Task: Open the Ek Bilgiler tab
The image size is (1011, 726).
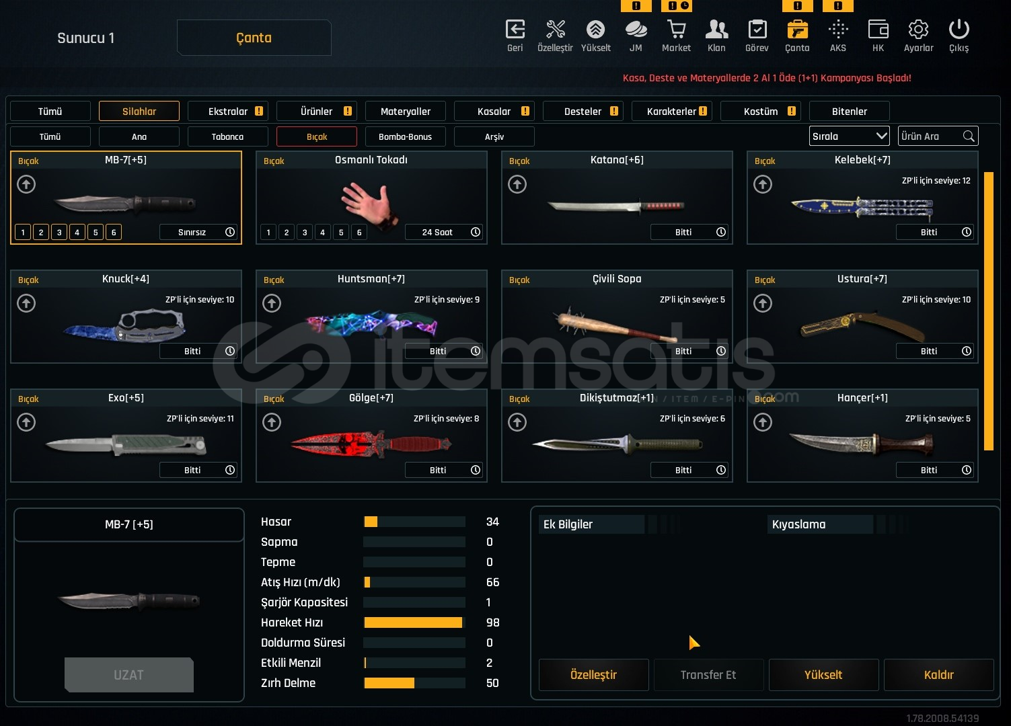Action: 591,524
